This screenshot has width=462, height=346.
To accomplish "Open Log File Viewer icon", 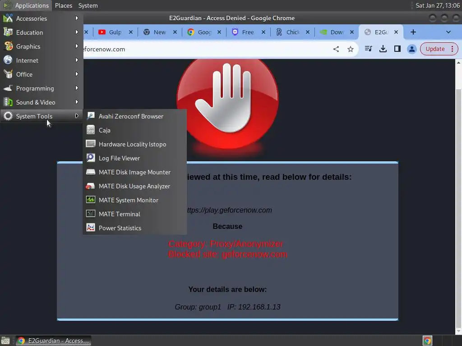I will coord(90,158).
